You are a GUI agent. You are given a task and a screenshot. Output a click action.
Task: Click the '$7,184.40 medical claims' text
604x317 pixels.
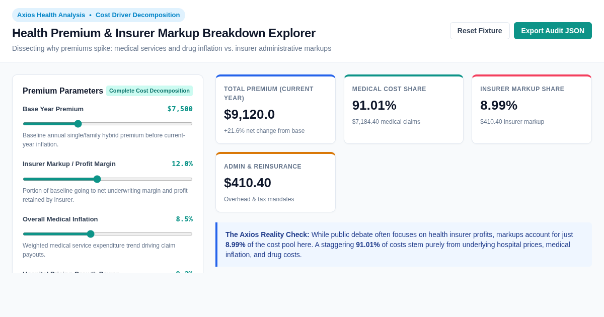[386, 122]
